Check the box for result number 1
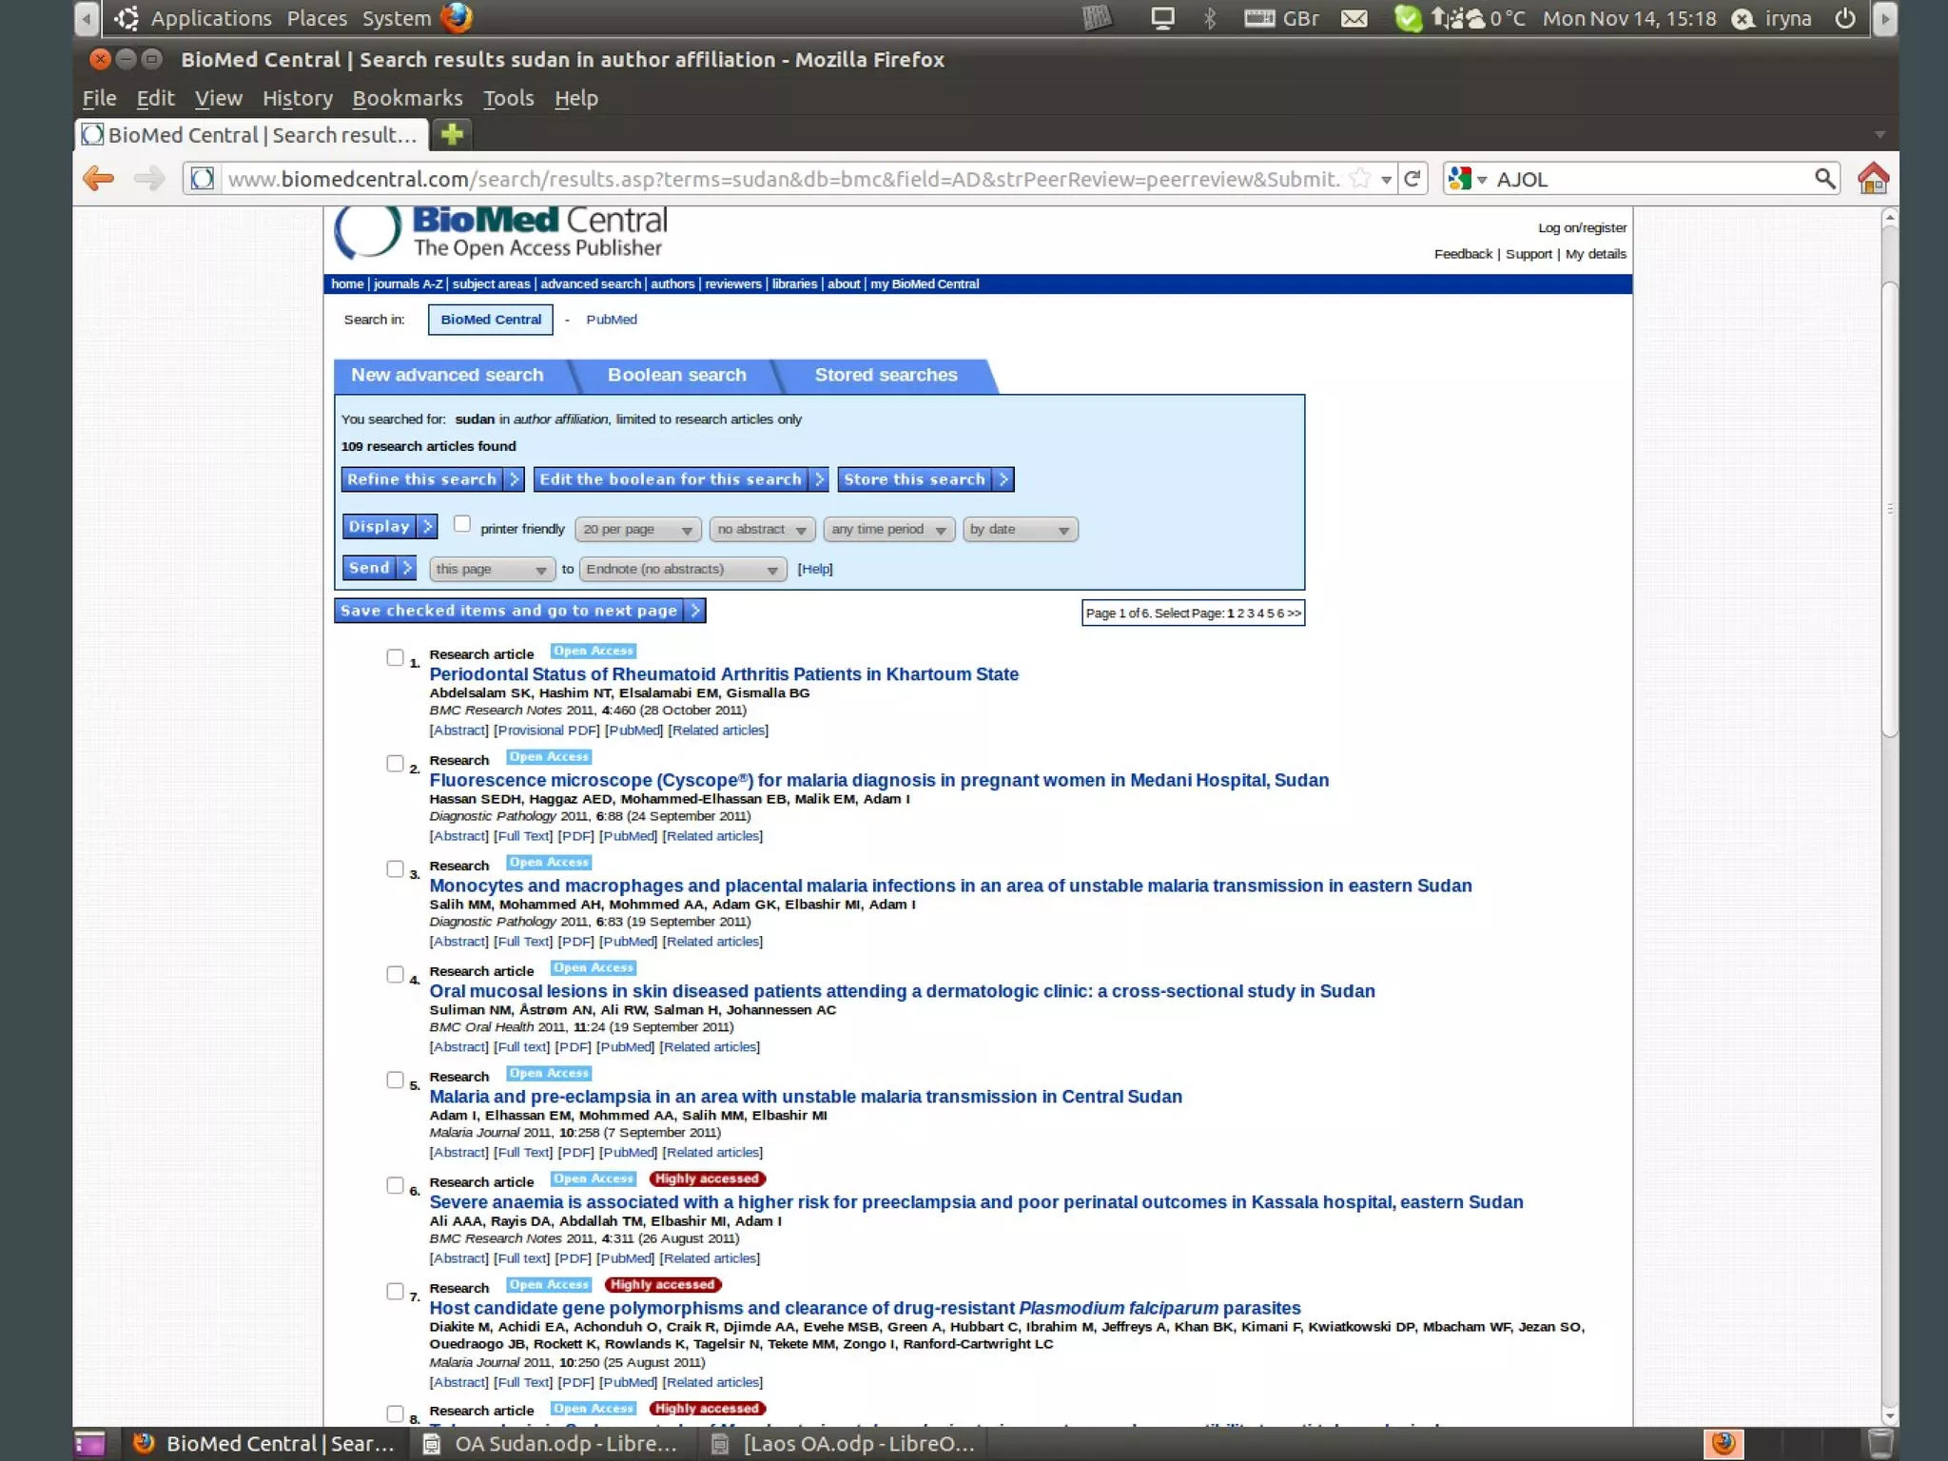 (x=395, y=657)
